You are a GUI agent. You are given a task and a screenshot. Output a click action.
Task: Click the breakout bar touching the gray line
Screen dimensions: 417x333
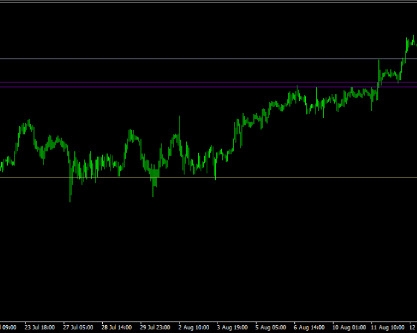(x=379, y=71)
